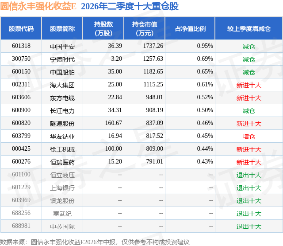Screen dimensions: 283x246
Task: Open the 宁德时代 stock name
Action: 62,59
